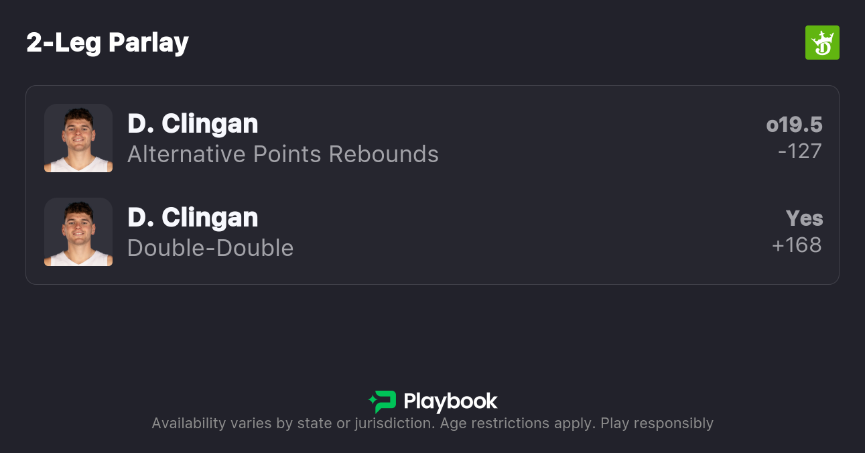This screenshot has height=453, width=865.
Task: Open Clingan's headshot in the Double-Double leg
Action: point(78,232)
